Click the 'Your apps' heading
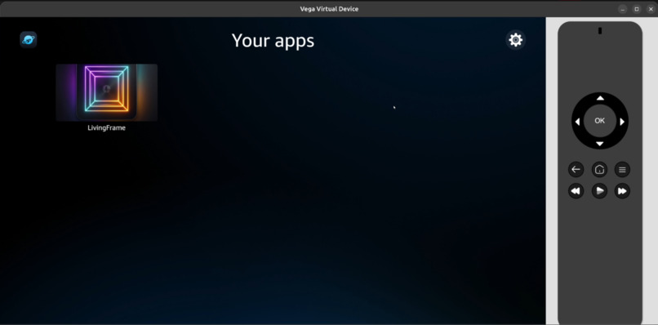 point(273,41)
